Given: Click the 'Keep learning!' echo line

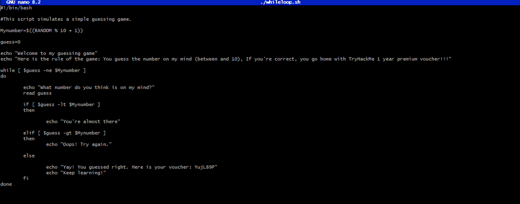Looking at the screenshot, I should point(76,172).
